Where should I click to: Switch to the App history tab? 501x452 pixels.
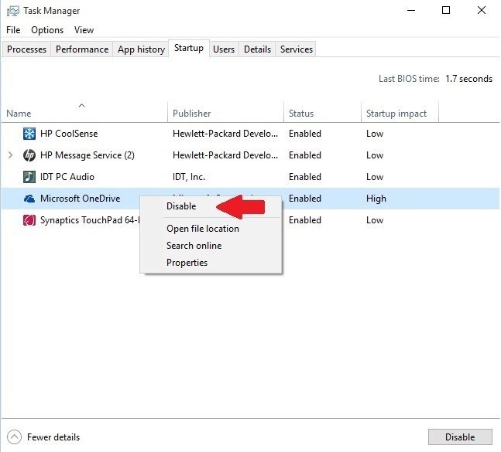coord(141,49)
